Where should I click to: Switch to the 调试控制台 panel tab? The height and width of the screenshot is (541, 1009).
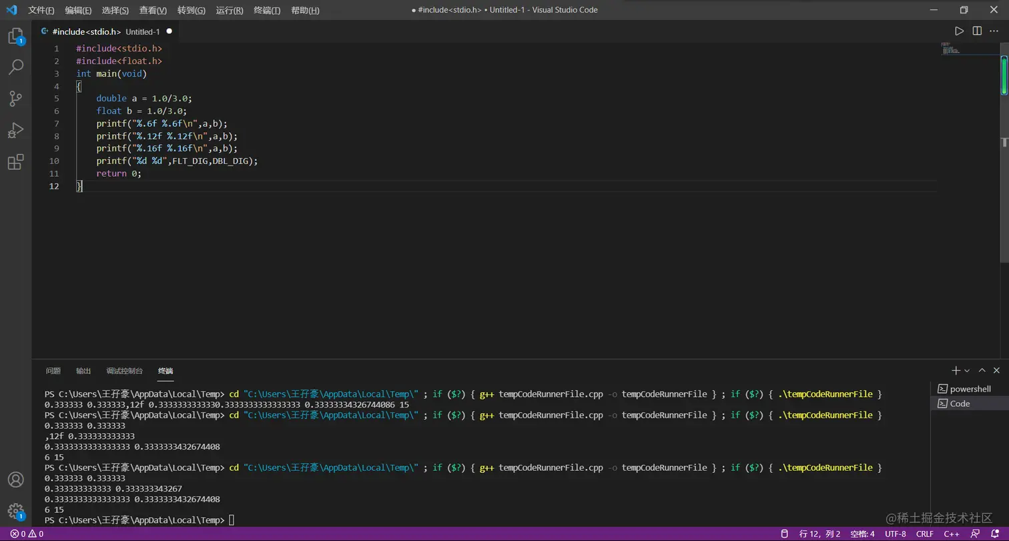124,371
